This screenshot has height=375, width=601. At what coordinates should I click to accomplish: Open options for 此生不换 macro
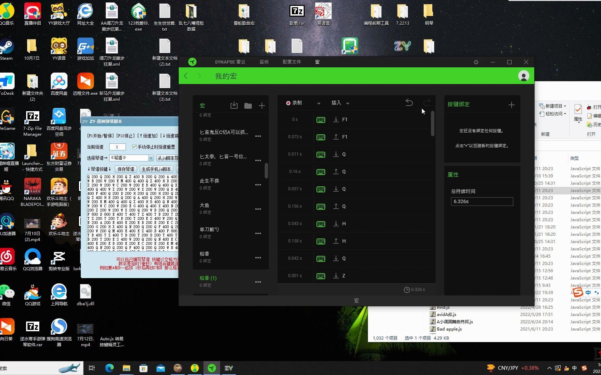click(x=258, y=185)
